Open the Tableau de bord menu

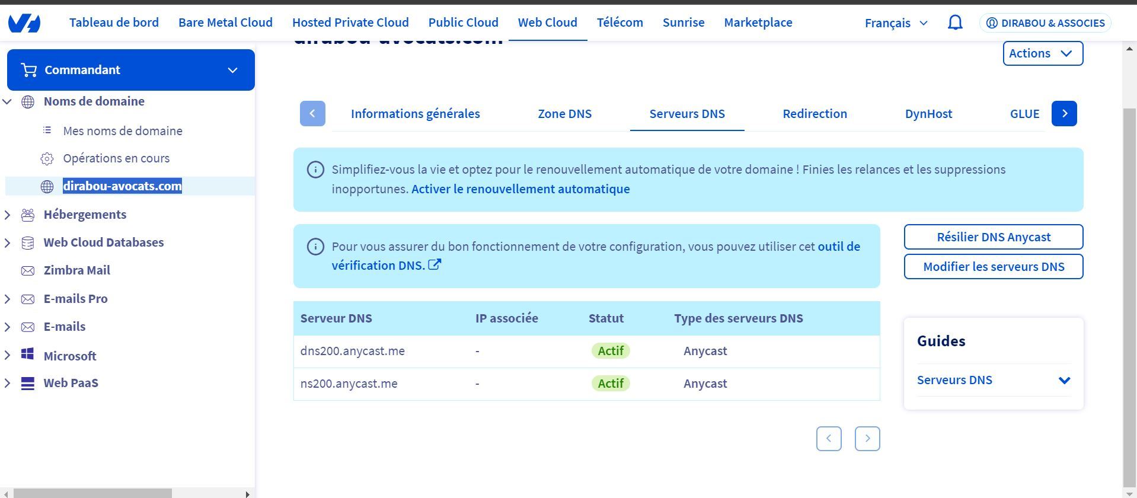114,23
